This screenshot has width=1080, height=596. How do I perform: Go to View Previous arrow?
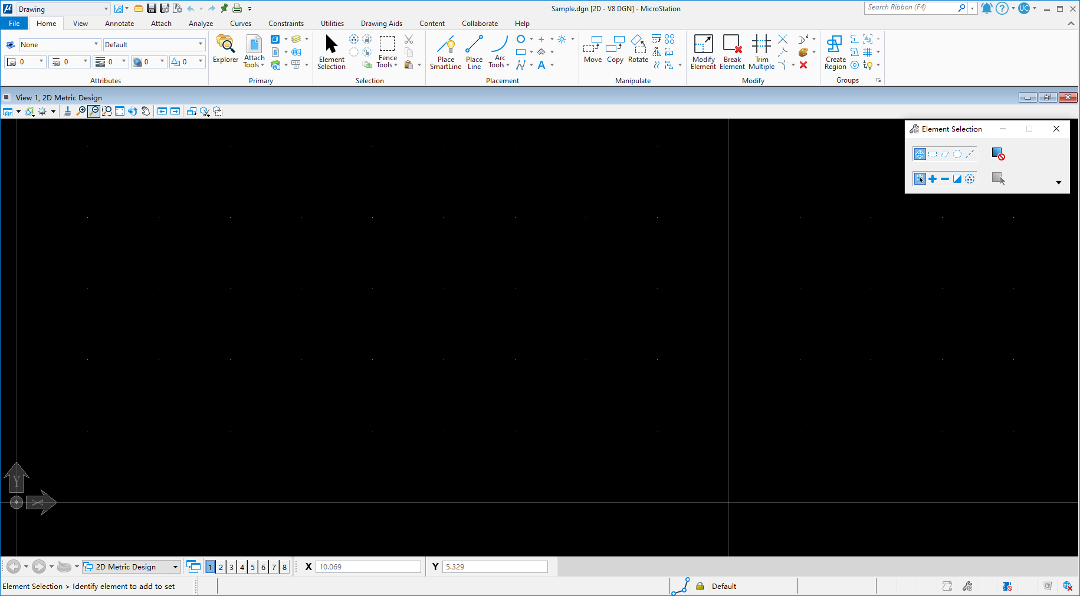(x=162, y=111)
